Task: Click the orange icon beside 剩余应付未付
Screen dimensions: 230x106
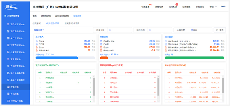Action: coord(101,50)
